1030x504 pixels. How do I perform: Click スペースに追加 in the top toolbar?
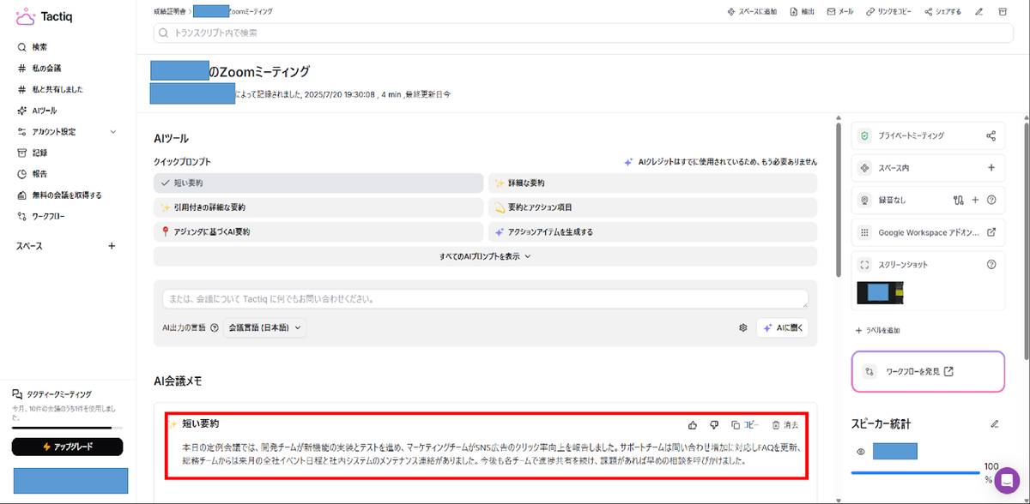(752, 12)
